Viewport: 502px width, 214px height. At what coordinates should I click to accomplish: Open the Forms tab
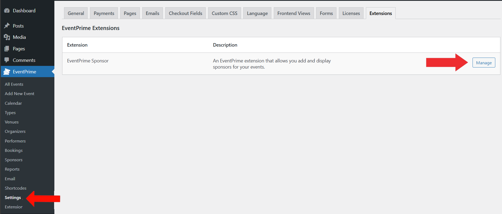pos(326,13)
